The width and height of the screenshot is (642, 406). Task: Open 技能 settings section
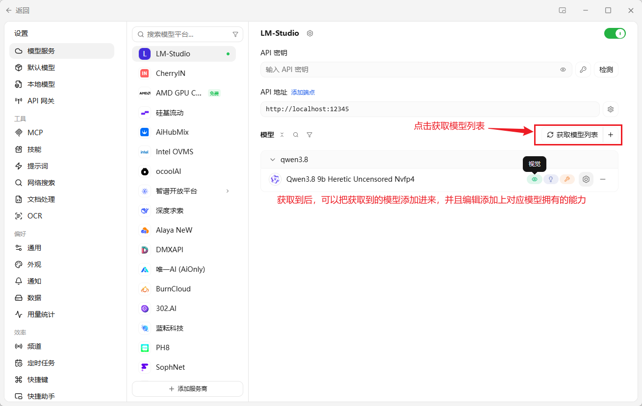click(x=62, y=149)
